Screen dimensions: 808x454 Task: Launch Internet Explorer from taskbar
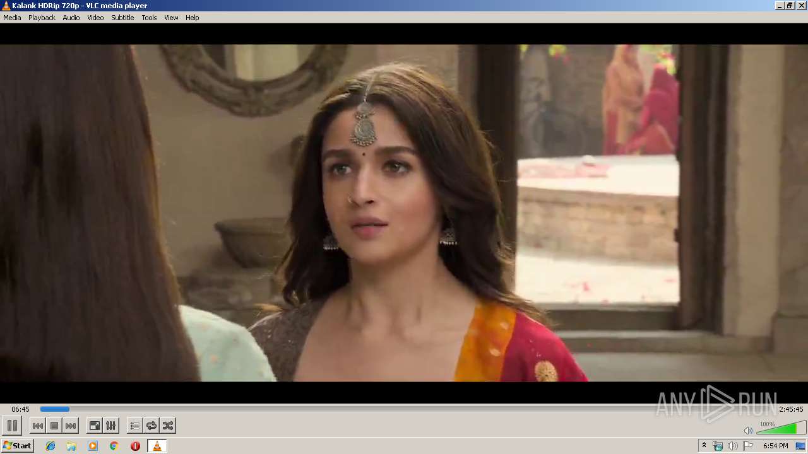click(50, 446)
